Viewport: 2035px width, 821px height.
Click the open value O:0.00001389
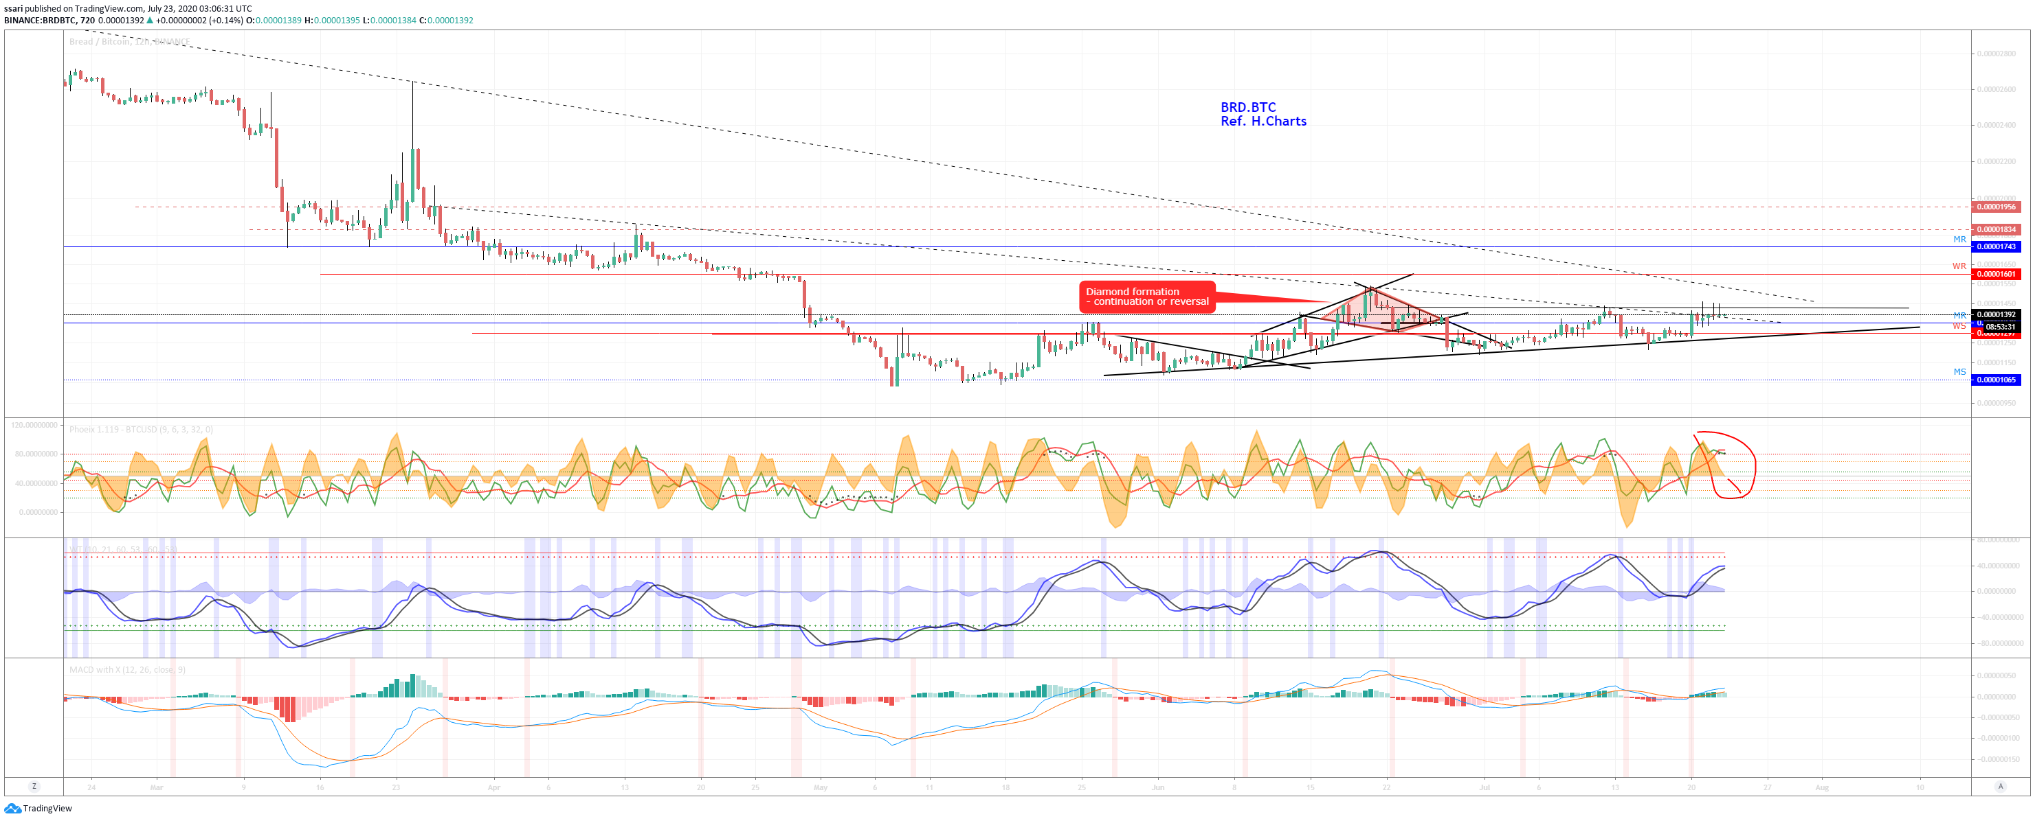[274, 21]
